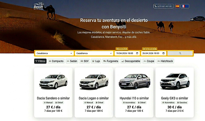Click Gasolina badge on Geely GX3 card
The width and height of the screenshot is (205, 121).
pos(182,103)
